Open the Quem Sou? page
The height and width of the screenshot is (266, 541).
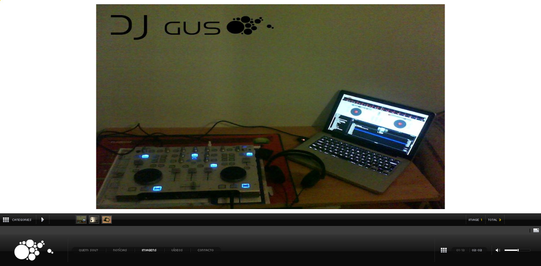pyautogui.click(x=88, y=250)
